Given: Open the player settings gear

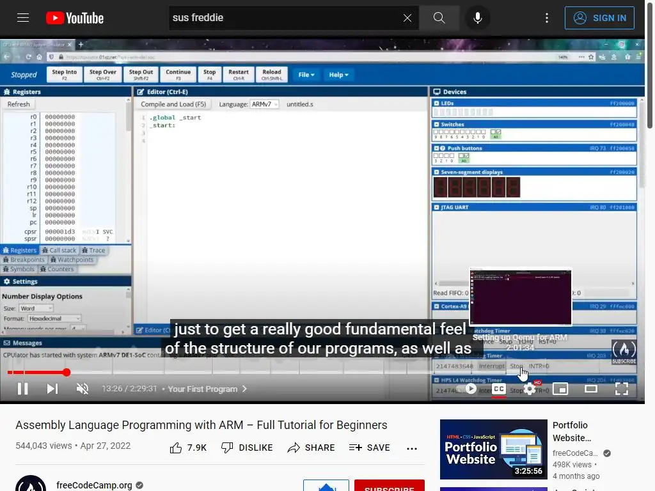Looking at the screenshot, I should (x=529, y=389).
